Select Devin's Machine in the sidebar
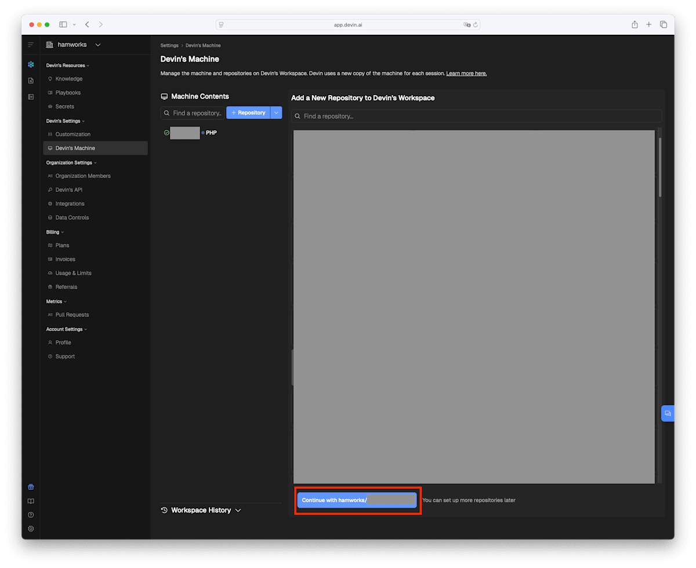696x568 pixels. coord(95,148)
